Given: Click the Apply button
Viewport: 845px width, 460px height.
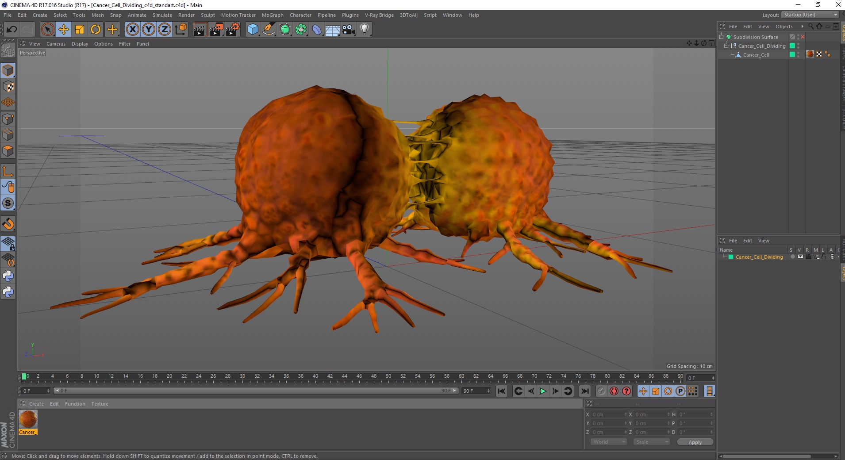Looking at the screenshot, I should (695, 442).
